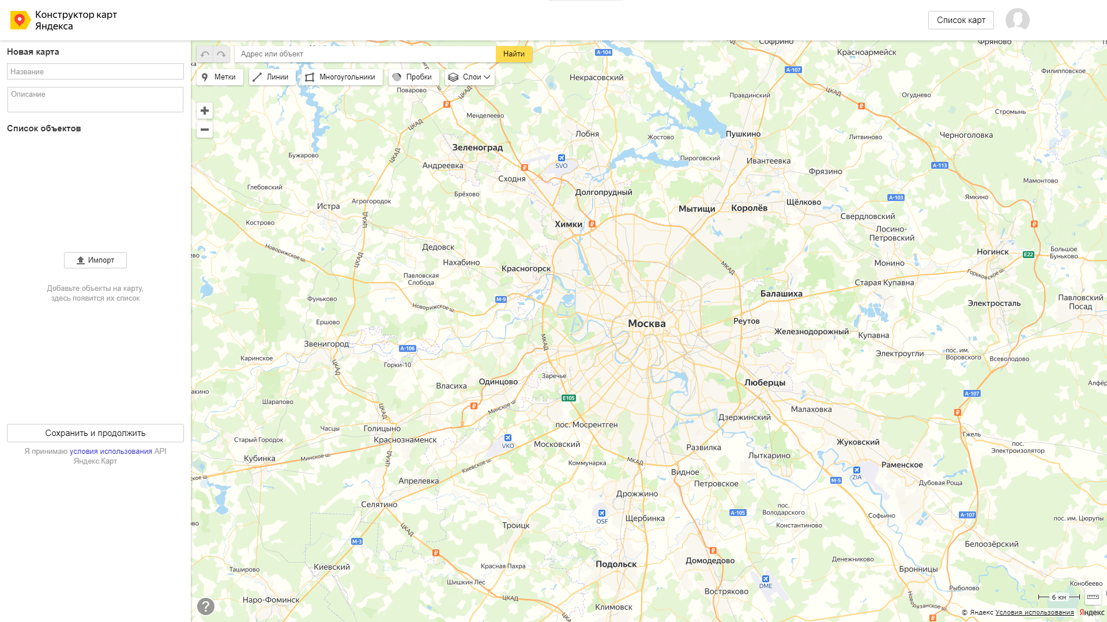Viewport: 1107px width, 622px height.
Task: Activate the ruler distance tool
Action: (1093, 597)
